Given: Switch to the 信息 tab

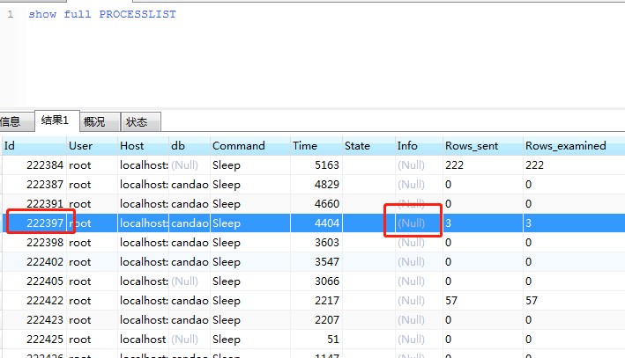Looking at the screenshot, I should (11, 122).
